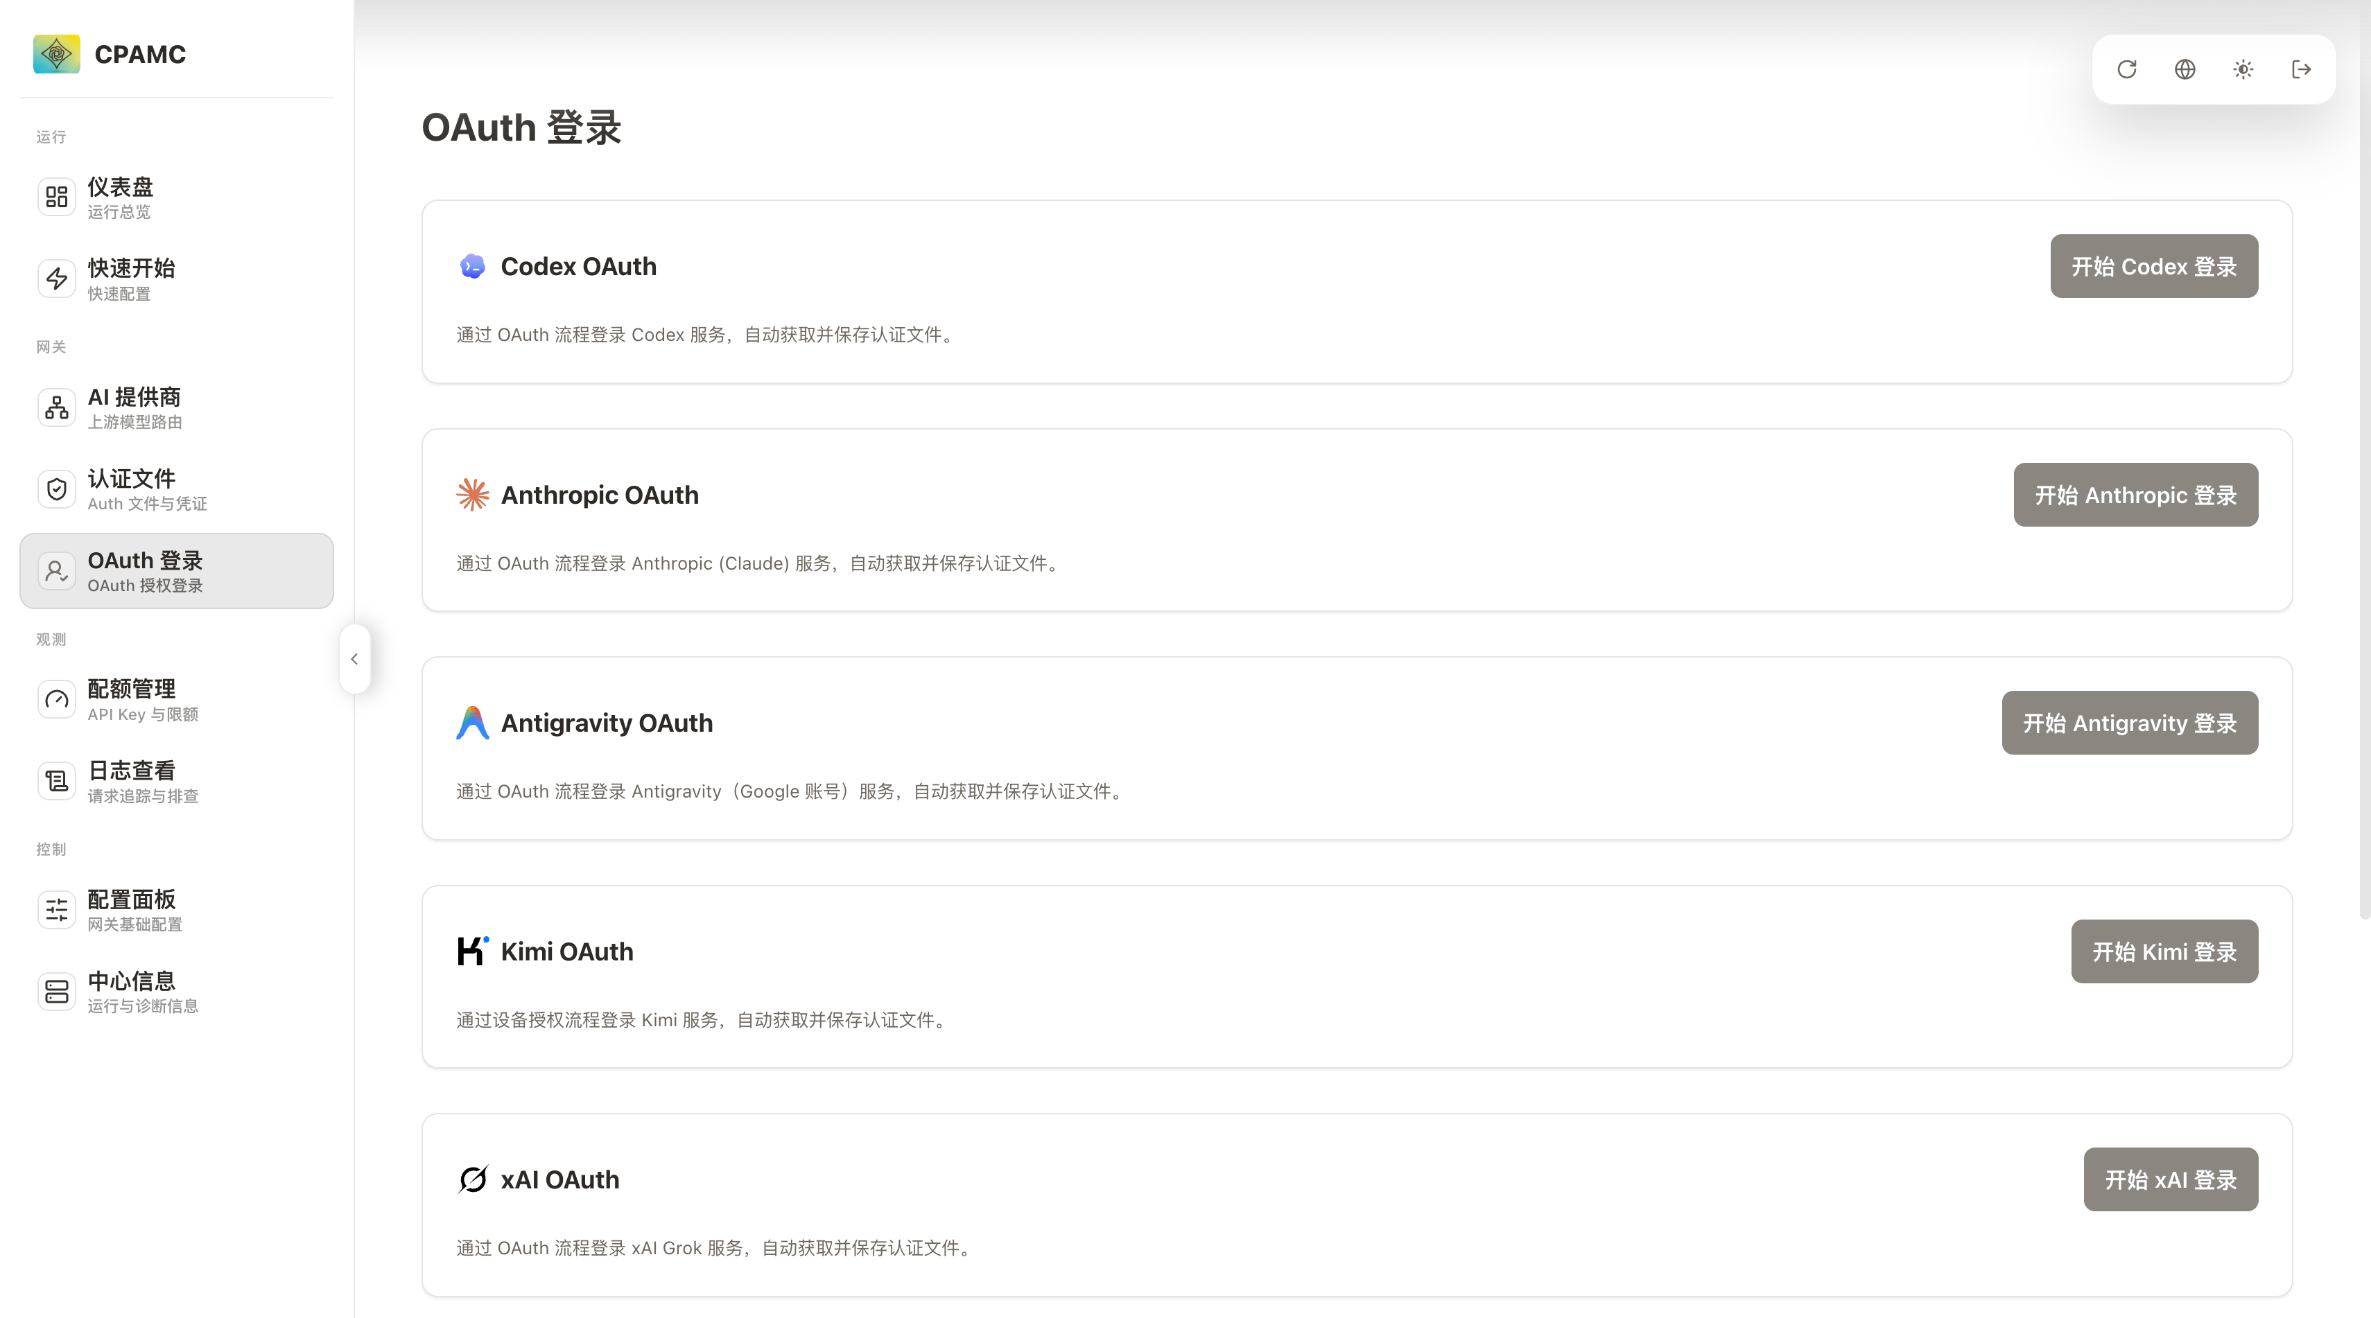Click the Anthropic OAuth card title
2371x1318 pixels.
pos(599,495)
